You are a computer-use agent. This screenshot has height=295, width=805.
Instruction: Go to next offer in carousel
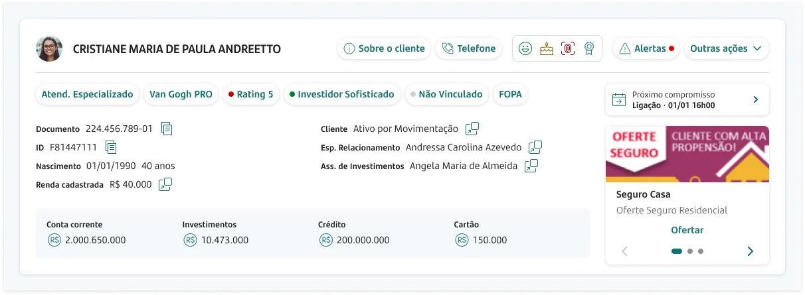pyautogui.click(x=751, y=251)
